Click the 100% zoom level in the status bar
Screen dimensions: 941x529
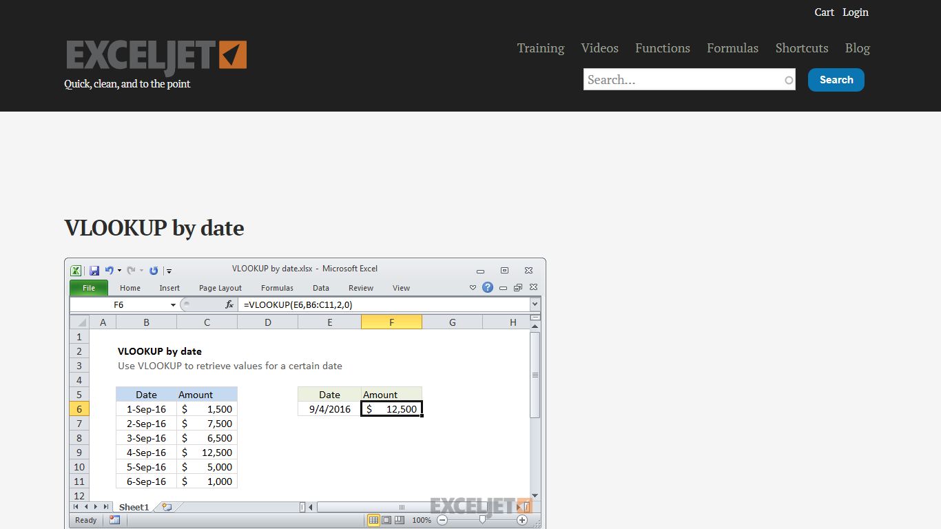click(422, 520)
